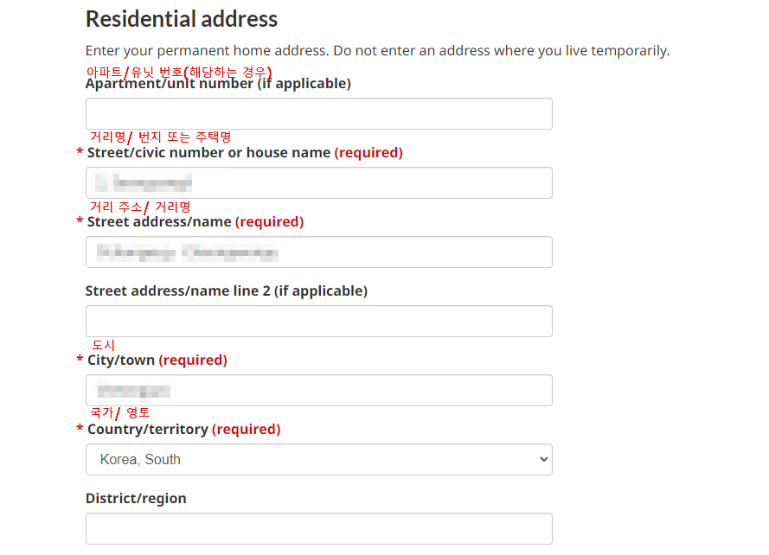Image resolution: width=769 pixels, height=555 pixels.
Task: Click the chevron arrow on the country selector
Action: (x=543, y=460)
